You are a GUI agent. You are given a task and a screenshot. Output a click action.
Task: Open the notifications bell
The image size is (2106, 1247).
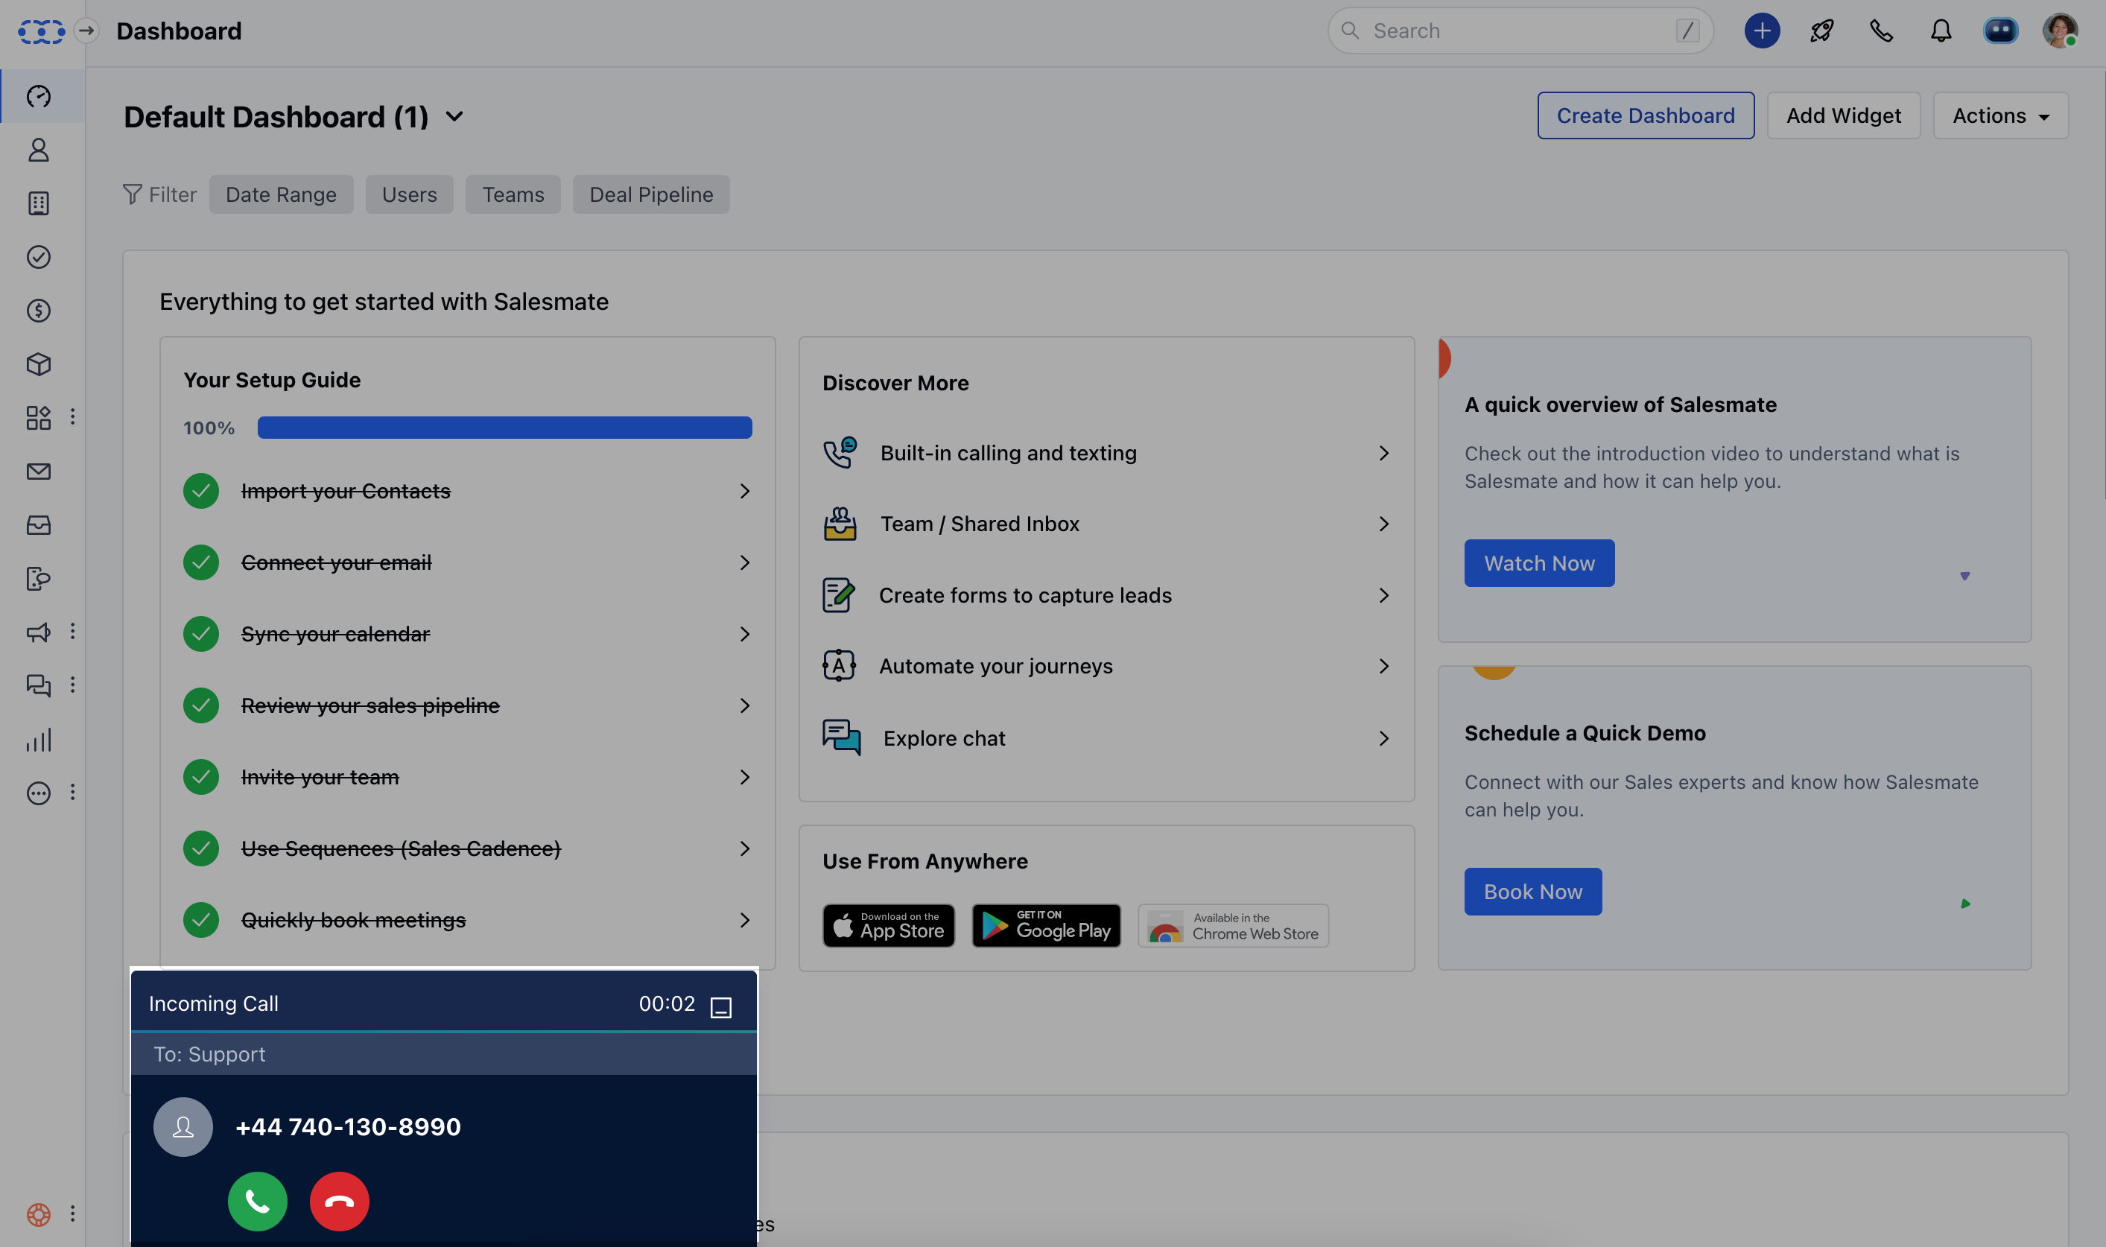1941,31
